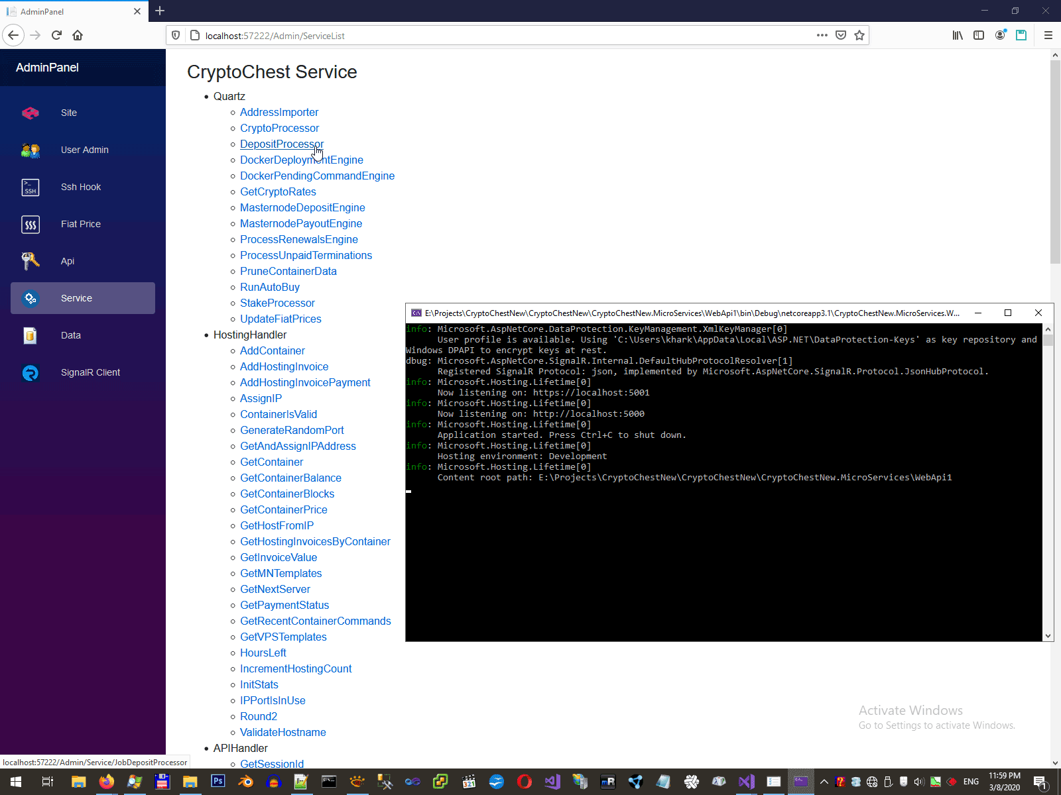Open page actions three-dot menu
The width and height of the screenshot is (1061, 795).
(x=822, y=35)
